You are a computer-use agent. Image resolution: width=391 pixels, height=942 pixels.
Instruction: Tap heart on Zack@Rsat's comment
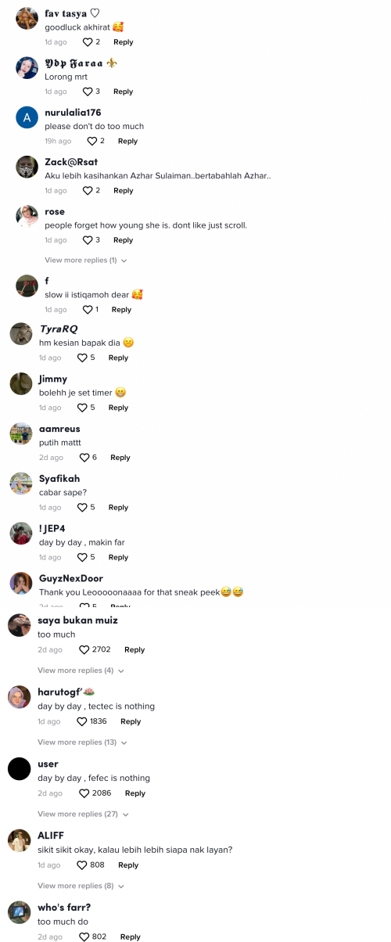pos(88,190)
